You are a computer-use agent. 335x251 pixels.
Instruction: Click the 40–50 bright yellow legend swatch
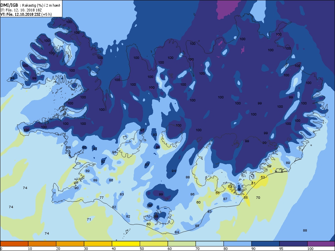coord(126,244)
